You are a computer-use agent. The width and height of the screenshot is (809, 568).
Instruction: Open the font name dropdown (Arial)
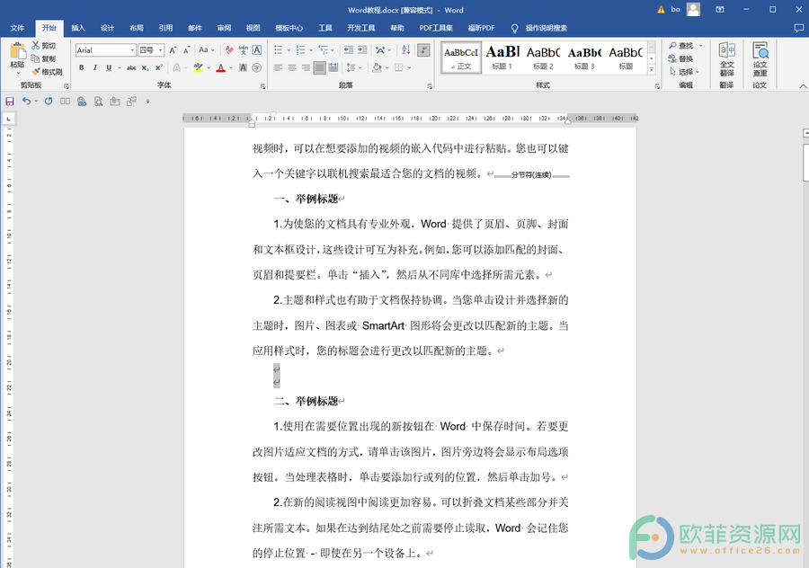[133, 50]
